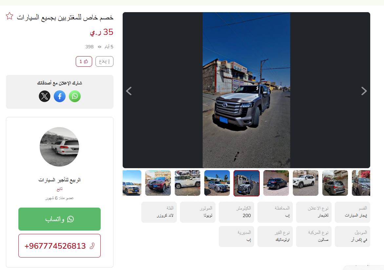The height and width of the screenshot is (270, 384).
Task: Show the next photo with right arrow
Action: (x=364, y=91)
